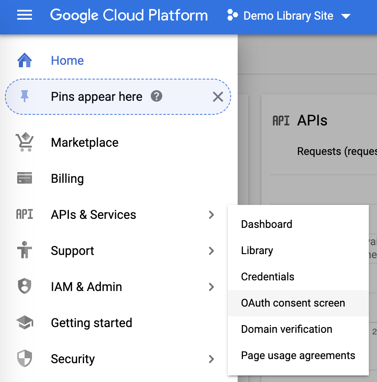Click the Google Cloud Platform logo text
The width and height of the screenshot is (377, 382).
129,15
